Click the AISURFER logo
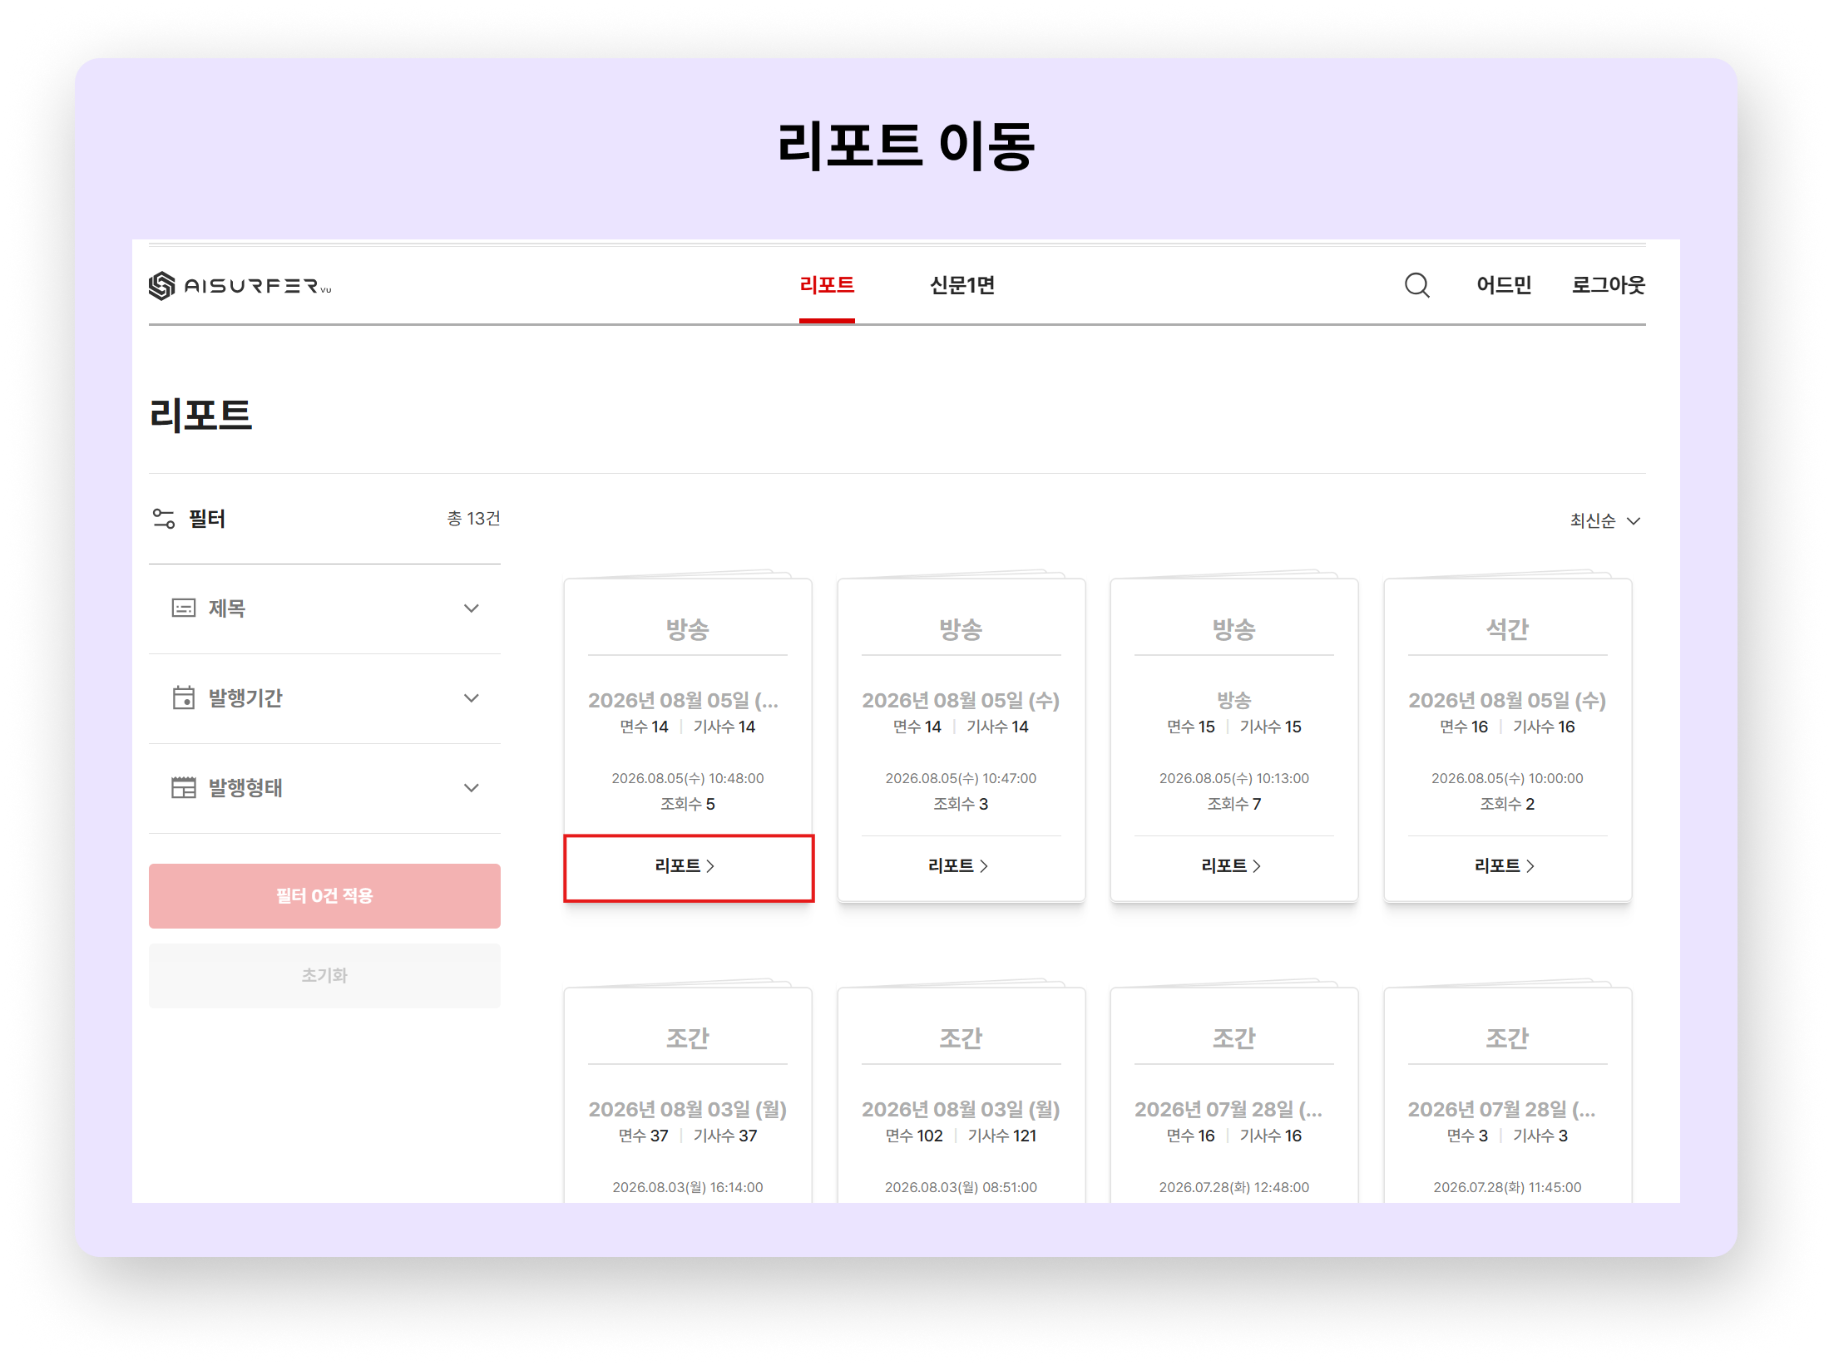 pyautogui.click(x=240, y=286)
